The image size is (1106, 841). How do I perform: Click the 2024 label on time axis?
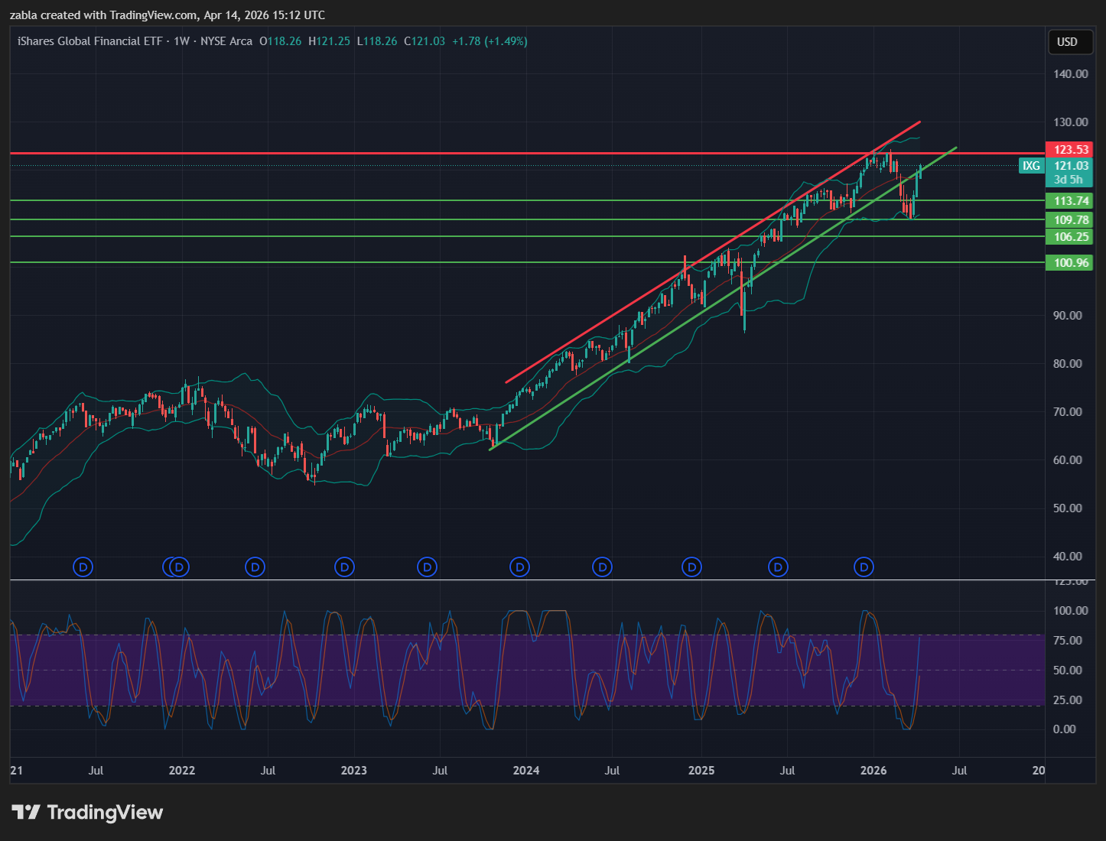coord(526,771)
